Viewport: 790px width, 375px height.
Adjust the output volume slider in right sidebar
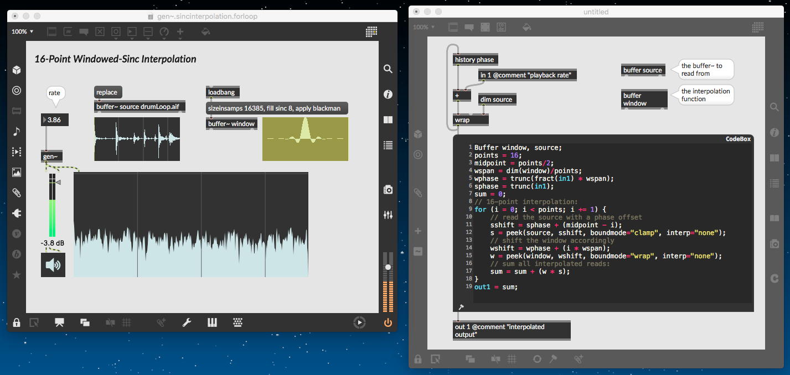[x=388, y=267]
